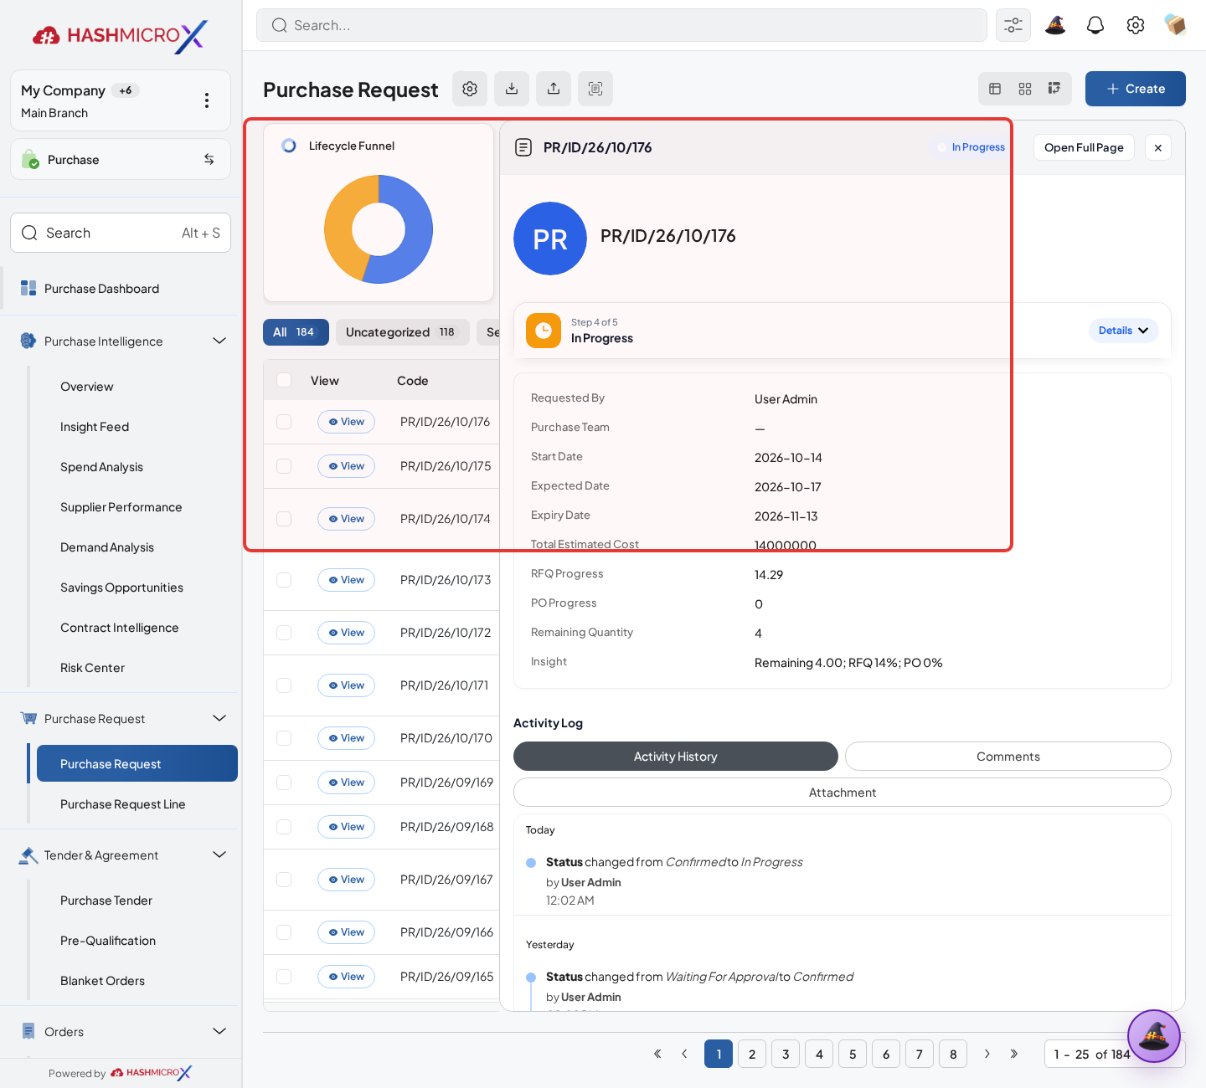Switch to the Attachment tab

tap(843, 793)
